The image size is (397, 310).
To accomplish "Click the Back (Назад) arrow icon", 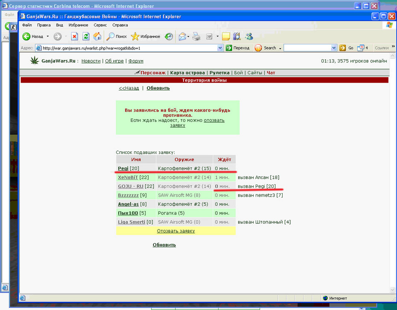I will click(26, 36).
